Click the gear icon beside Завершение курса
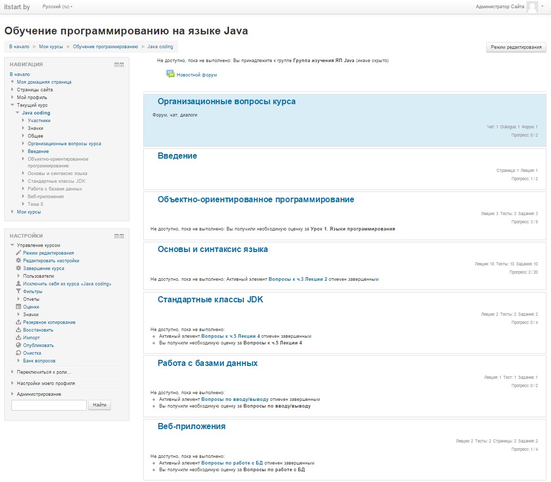 [x=18, y=268]
